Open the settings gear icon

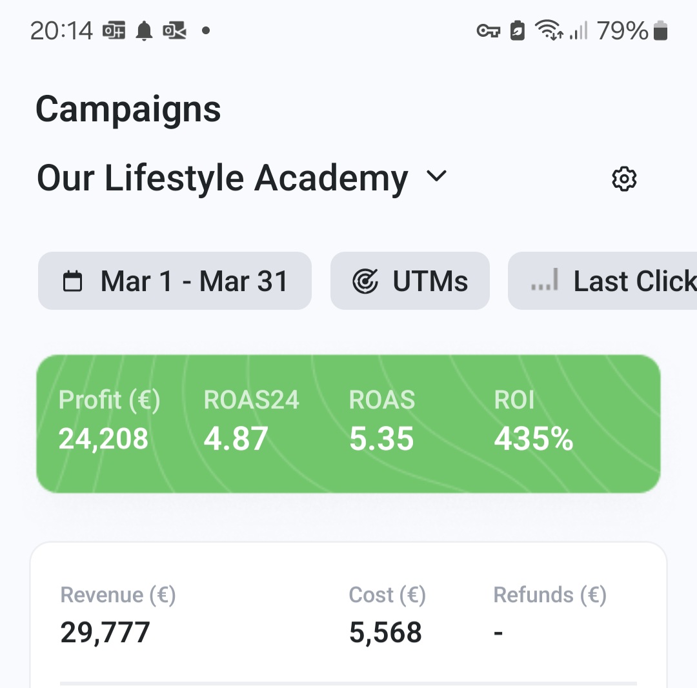pyautogui.click(x=624, y=179)
